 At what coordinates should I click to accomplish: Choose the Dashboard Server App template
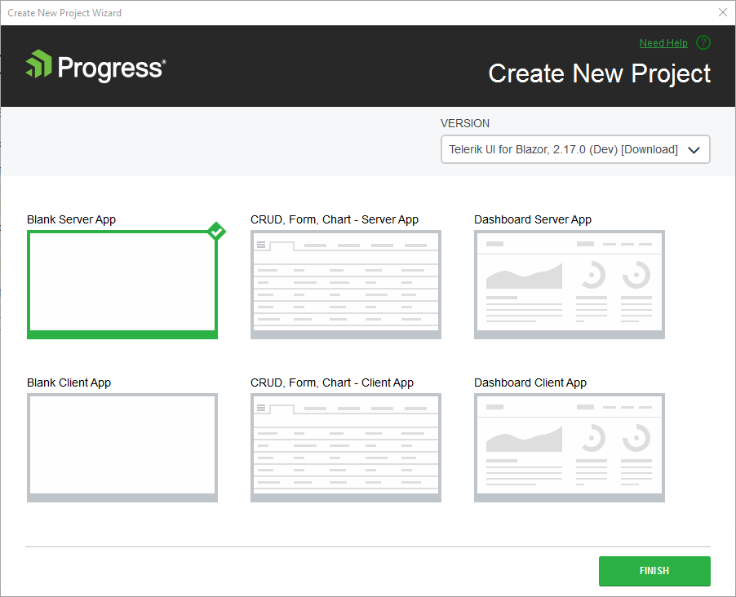(x=570, y=285)
